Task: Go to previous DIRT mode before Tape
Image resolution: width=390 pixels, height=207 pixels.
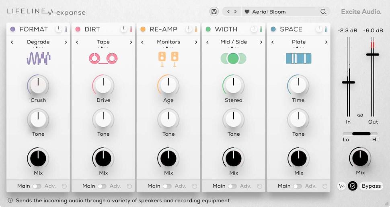Action: point(77,42)
